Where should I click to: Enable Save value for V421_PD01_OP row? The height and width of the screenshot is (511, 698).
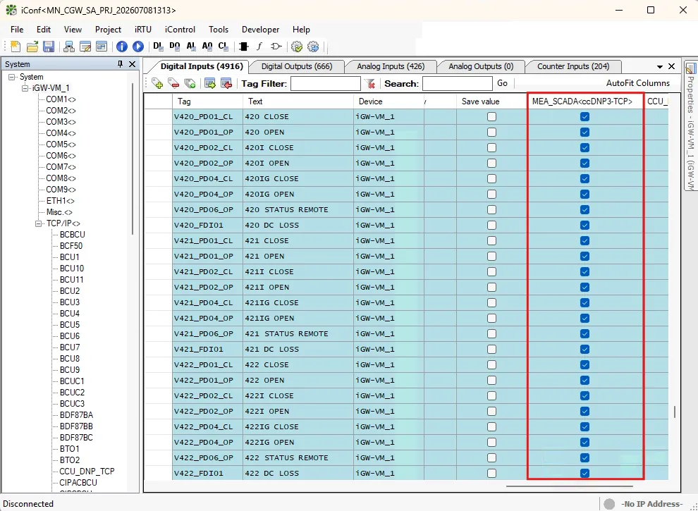tap(491, 257)
